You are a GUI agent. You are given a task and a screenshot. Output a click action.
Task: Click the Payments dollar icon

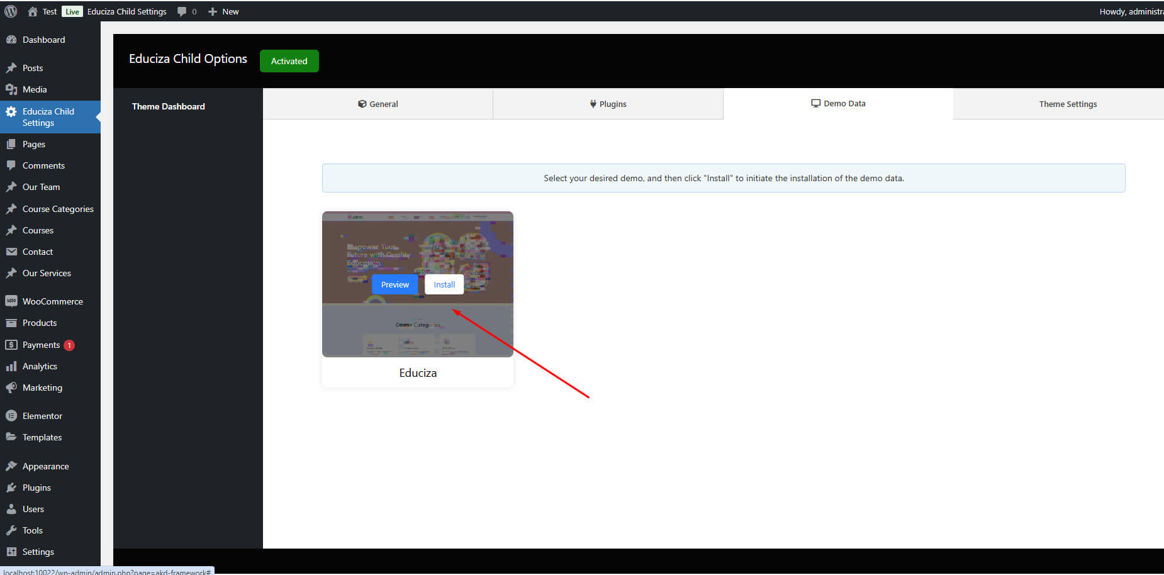click(11, 345)
